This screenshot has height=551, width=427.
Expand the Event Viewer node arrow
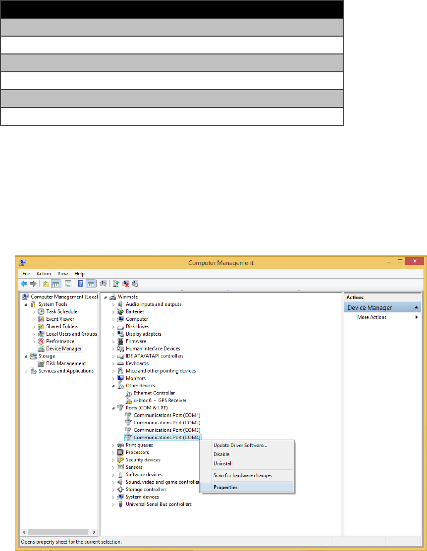34,319
